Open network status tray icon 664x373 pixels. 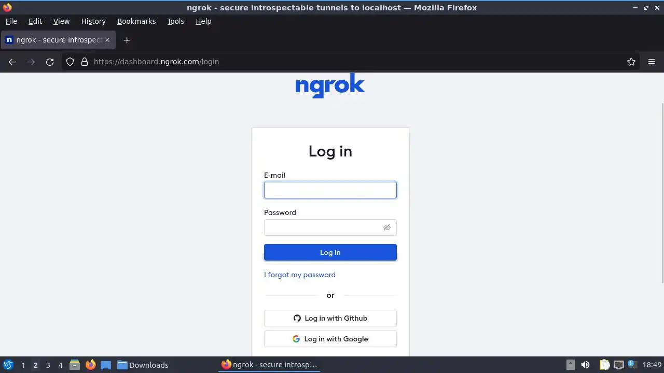(x=618, y=365)
